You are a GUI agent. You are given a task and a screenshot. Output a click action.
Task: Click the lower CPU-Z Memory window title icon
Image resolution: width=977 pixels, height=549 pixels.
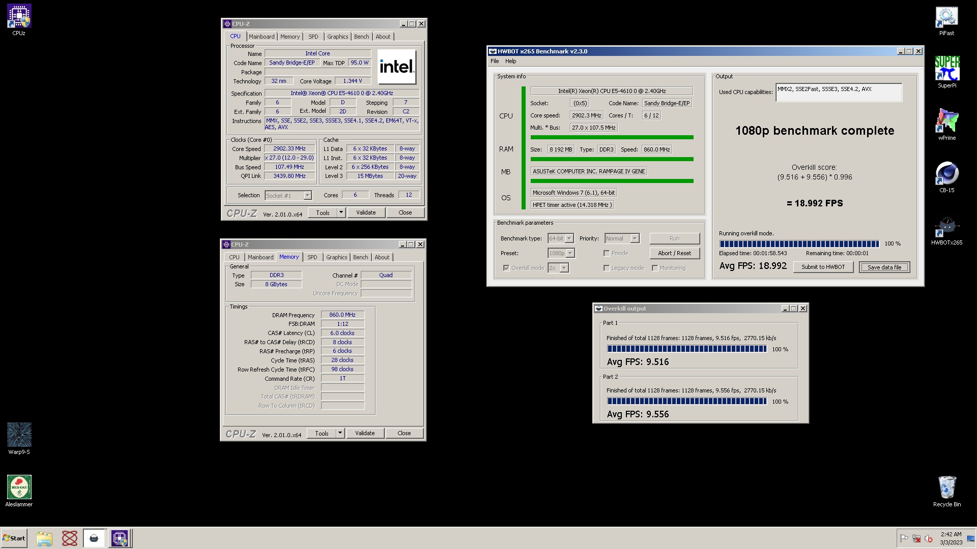click(x=226, y=245)
